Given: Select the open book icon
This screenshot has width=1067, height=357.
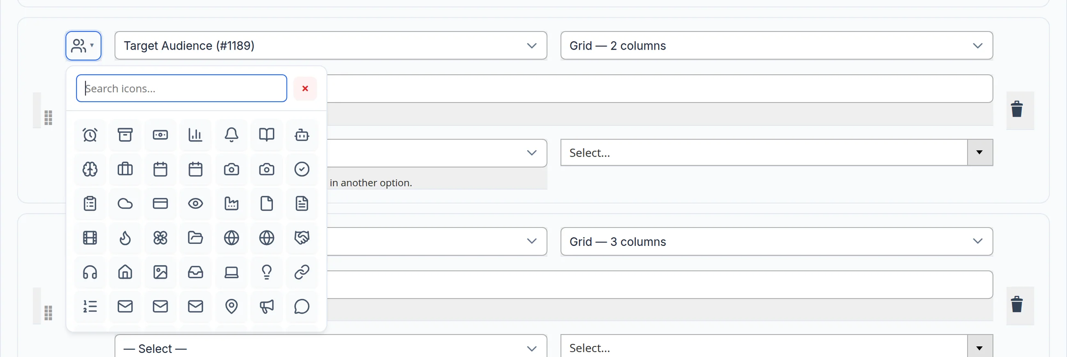Looking at the screenshot, I should [x=267, y=135].
